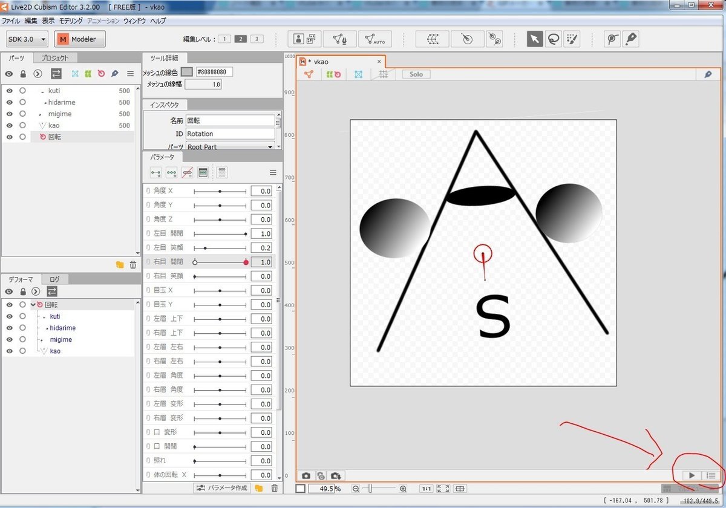Image resolution: width=726 pixels, height=508 pixels.
Task: Click the 1:1 zoom button
Action: click(426, 489)
